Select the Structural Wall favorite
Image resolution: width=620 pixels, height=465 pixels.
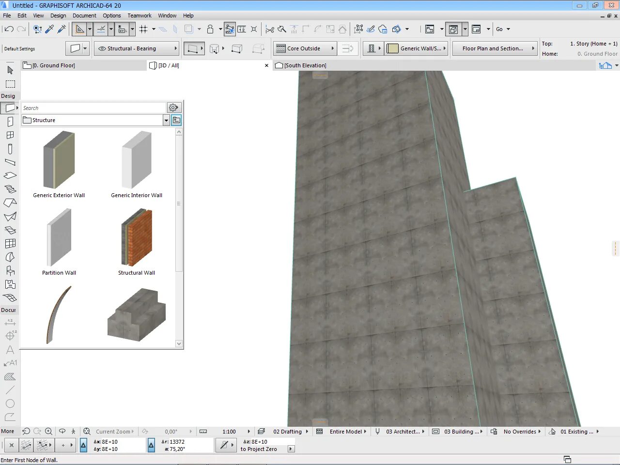tap(137, 242)
